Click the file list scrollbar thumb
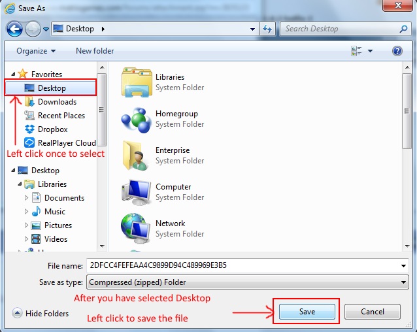This screenshot has height=332, width=417. (407, 111)
